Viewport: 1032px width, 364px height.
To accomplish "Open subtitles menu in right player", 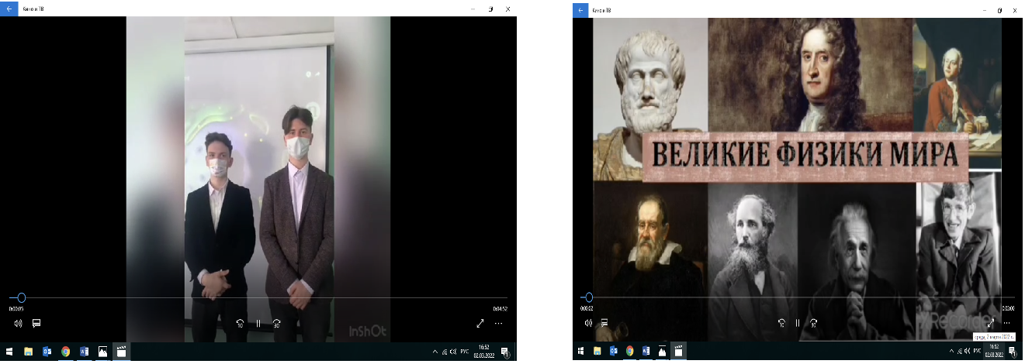I will 604,322.
